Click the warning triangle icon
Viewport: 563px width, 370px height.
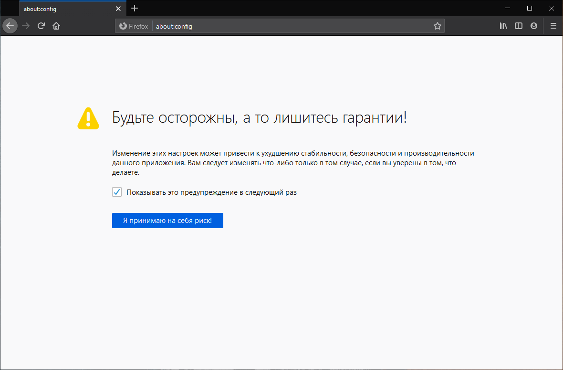(x=88, y=117)
